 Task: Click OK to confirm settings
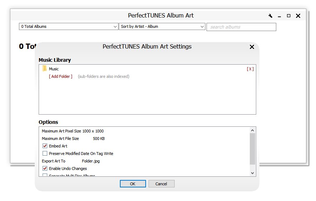coord(133,184)
